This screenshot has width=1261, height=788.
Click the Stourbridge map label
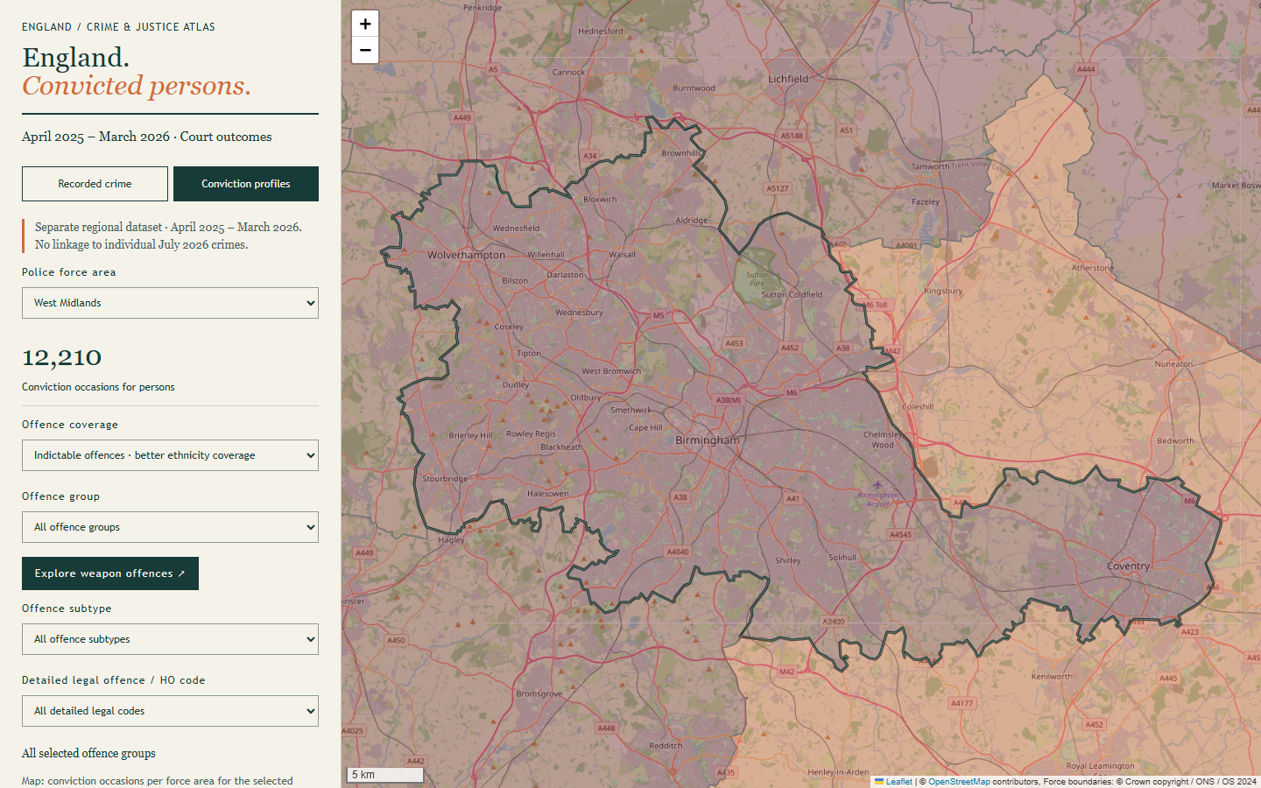(445, 479)
